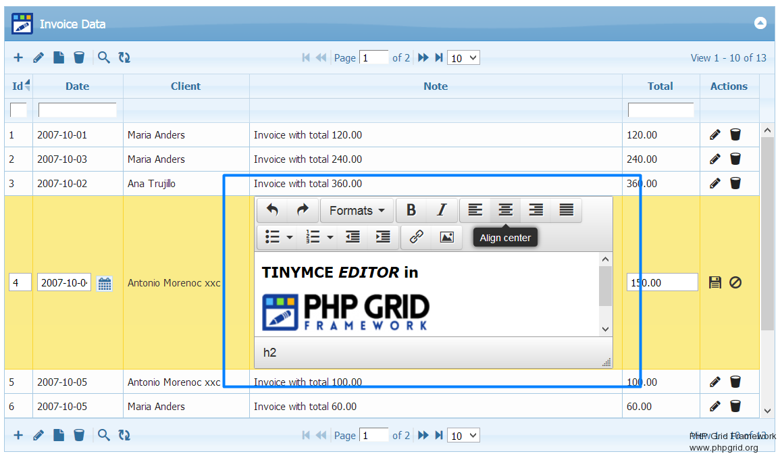Cancel editing row 4 with the cancel icon

[735, 282]
